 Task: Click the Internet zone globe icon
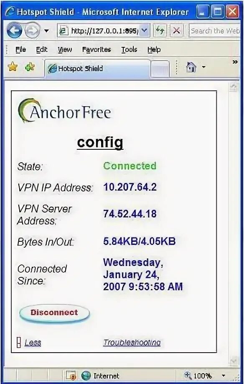(x=86, y=376)
